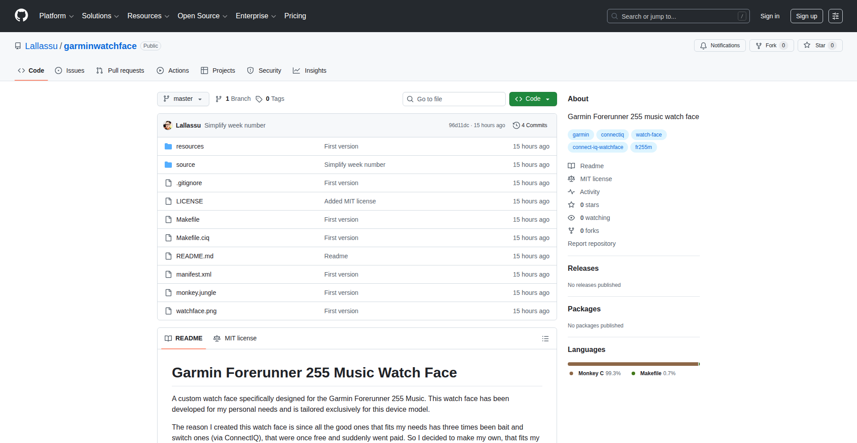Open the Projects tab
857x443 pixels.
click(218, 70)
